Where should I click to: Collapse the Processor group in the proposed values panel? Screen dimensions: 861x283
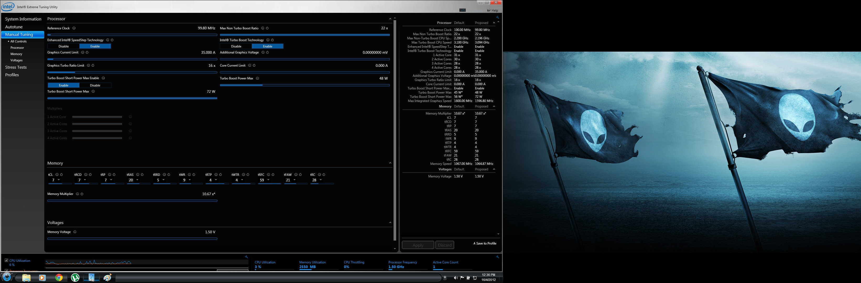[494, 23]
